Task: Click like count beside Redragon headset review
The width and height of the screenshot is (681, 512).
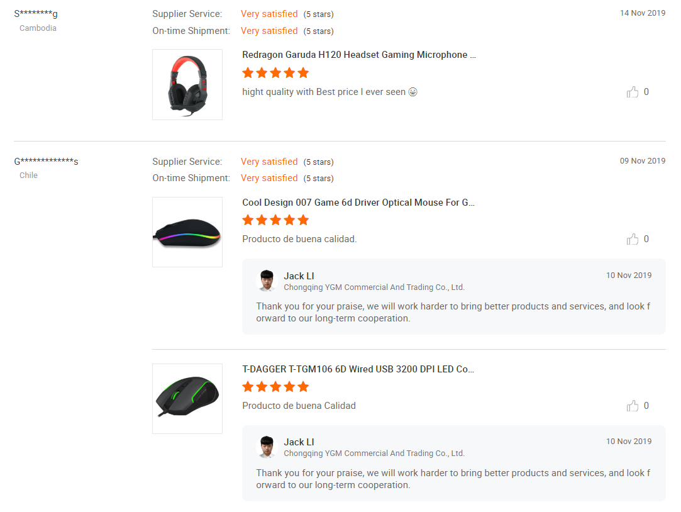Action: tap(646, 92)
